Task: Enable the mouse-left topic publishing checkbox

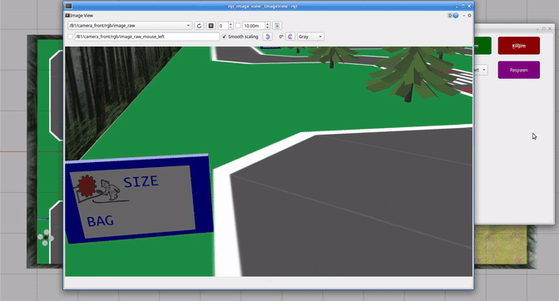Action: coord(70,37)
